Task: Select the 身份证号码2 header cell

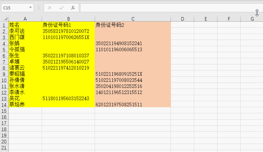Action: [133, 25]
